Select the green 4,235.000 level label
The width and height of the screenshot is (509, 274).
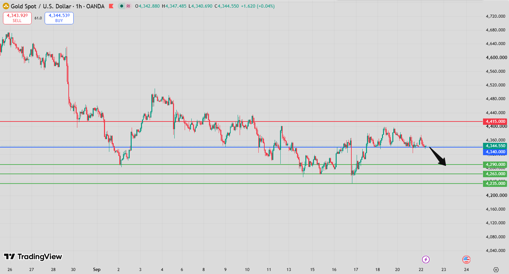pyautogui.click(x=495, y=184)
